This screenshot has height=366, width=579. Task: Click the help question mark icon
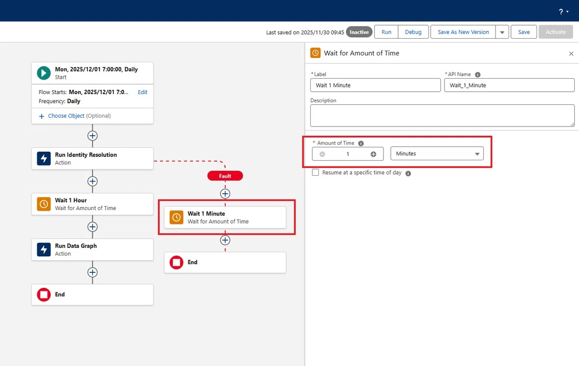tap(561, 12)
